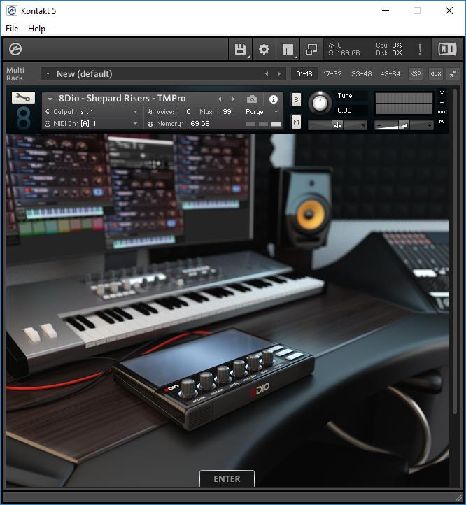Load previous instrument with left arrow

pyautogui.click(x=220, y=99)
